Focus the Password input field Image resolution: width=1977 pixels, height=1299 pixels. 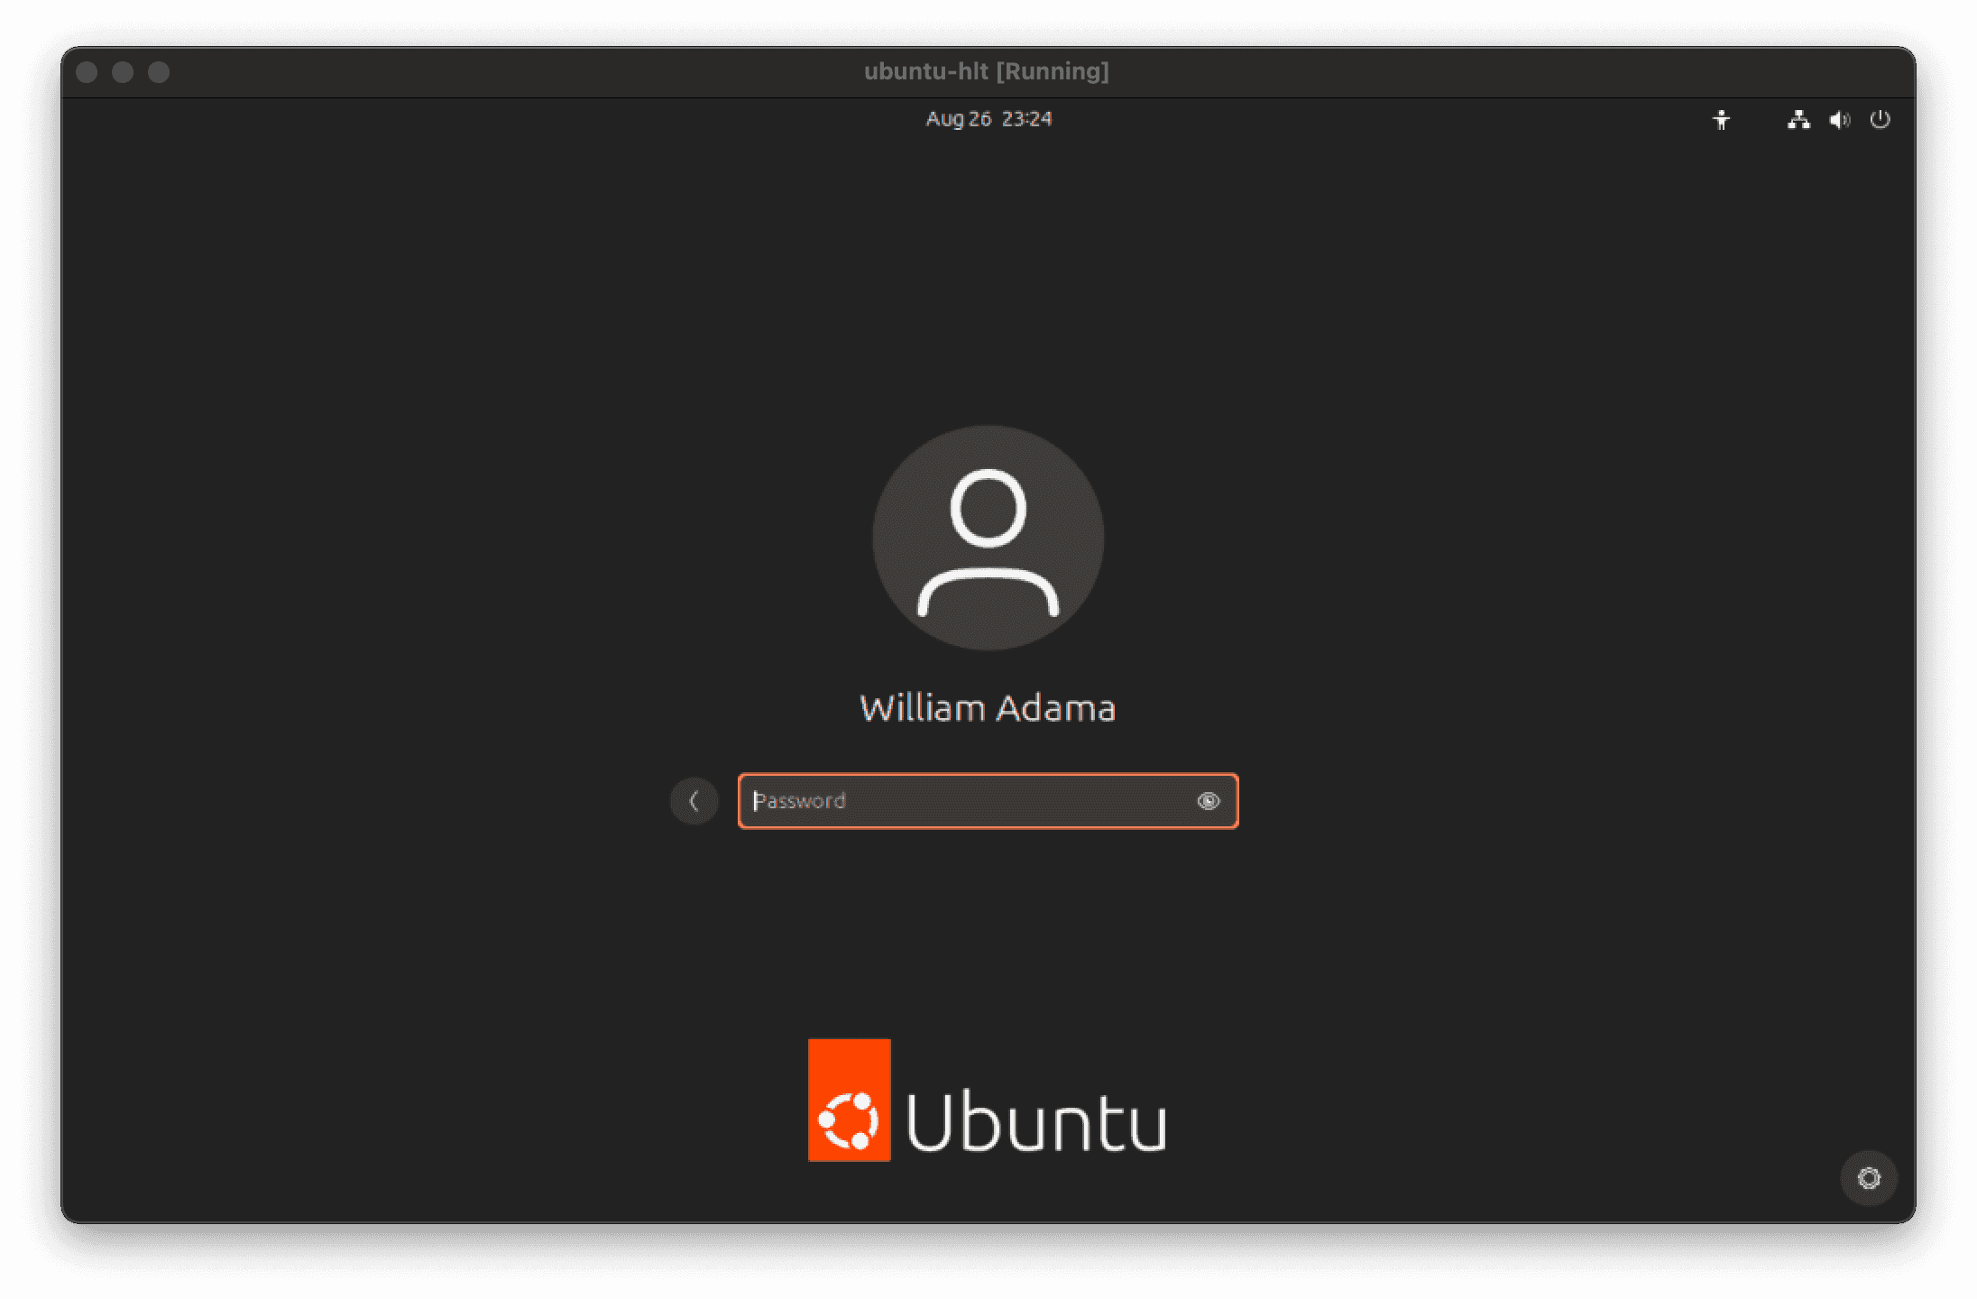click(x=988, y=801)
